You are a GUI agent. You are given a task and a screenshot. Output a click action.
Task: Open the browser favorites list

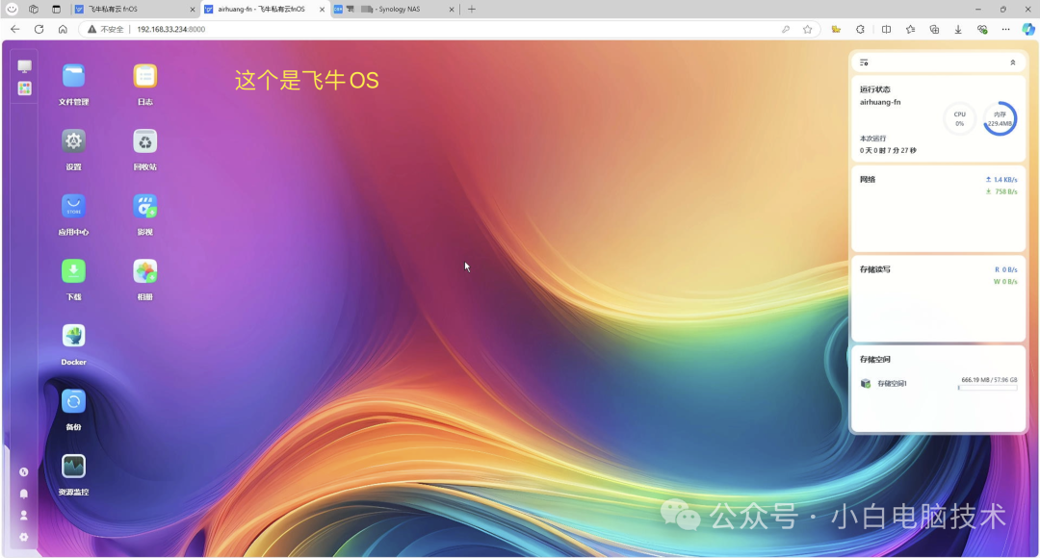click(910, 29)
